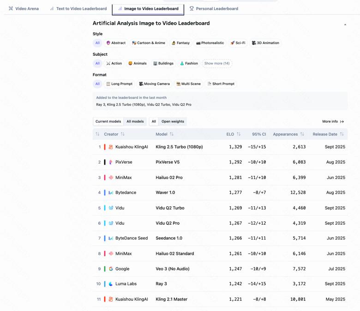
Task: Enable Open weights filter
Action: (173, 121)
